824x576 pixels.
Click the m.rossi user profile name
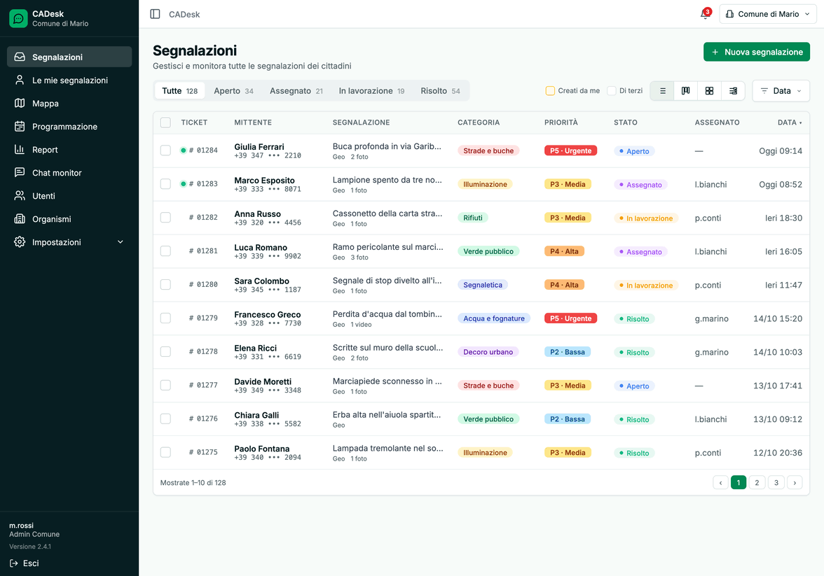(22, 525)
